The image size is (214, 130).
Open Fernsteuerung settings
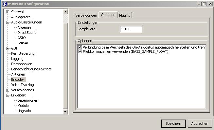point(23,53)
